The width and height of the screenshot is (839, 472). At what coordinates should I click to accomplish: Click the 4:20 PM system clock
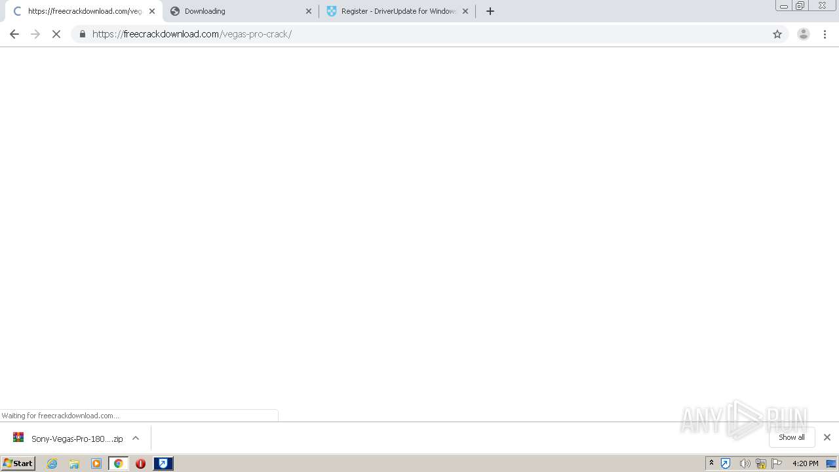pyautogui.click(x=805, y=463)
